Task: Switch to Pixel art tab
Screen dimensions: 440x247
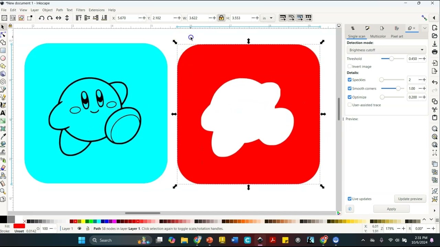Action: point(397,36)
